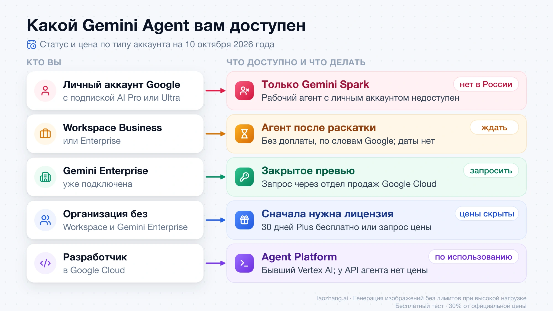Viewport: 553px width, 311px height.
Task: Click the 'Только Gemini Spark' heading
Action: coord(315,84)
